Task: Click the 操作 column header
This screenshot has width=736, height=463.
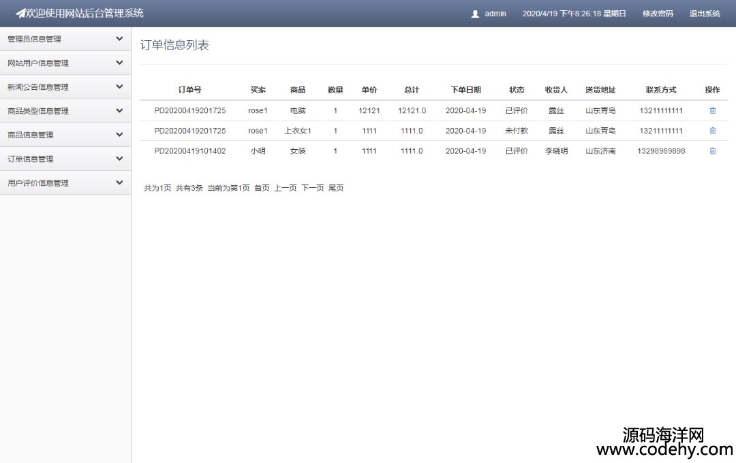Action: coord(712,90)
